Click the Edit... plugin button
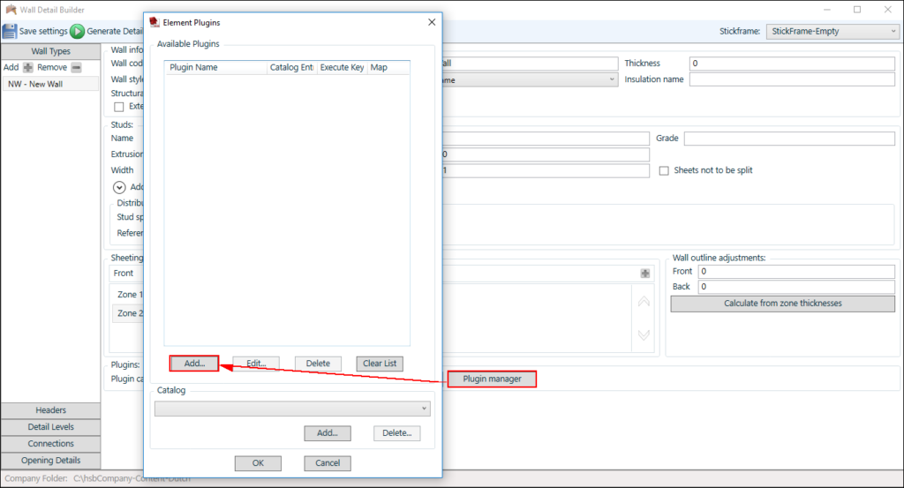Image resolution: width=904 pixels, height=488 pixels. tap(256, 364)
